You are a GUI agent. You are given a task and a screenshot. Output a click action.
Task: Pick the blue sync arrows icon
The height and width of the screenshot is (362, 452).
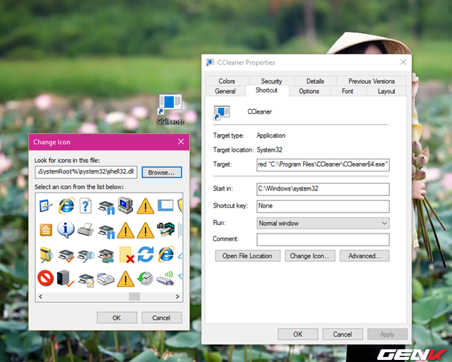point(145,254)
